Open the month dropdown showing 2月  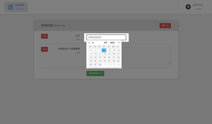pyautogui.click(x=106, y=43)
